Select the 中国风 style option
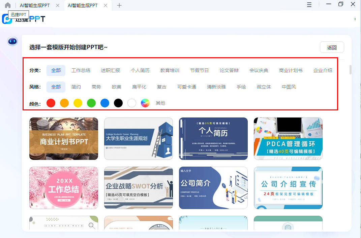361x238 pixels. (x=289, y=87)
